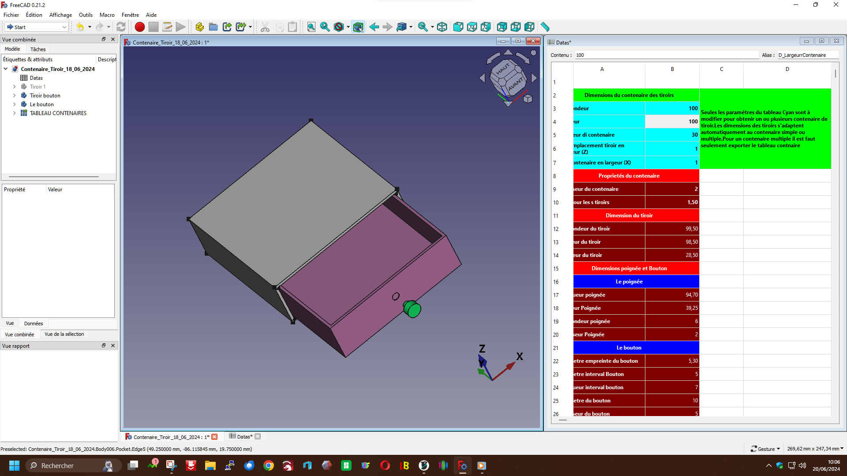Click the open folder icon
This screenshot has height=476, width=847.
click(213, 27)
